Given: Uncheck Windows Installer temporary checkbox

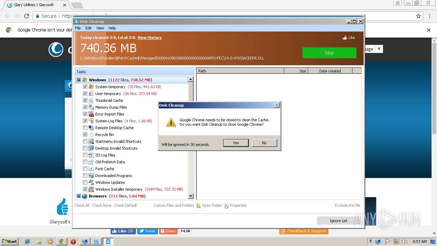Looking at the screenshot, I should [x=85, y=189].
